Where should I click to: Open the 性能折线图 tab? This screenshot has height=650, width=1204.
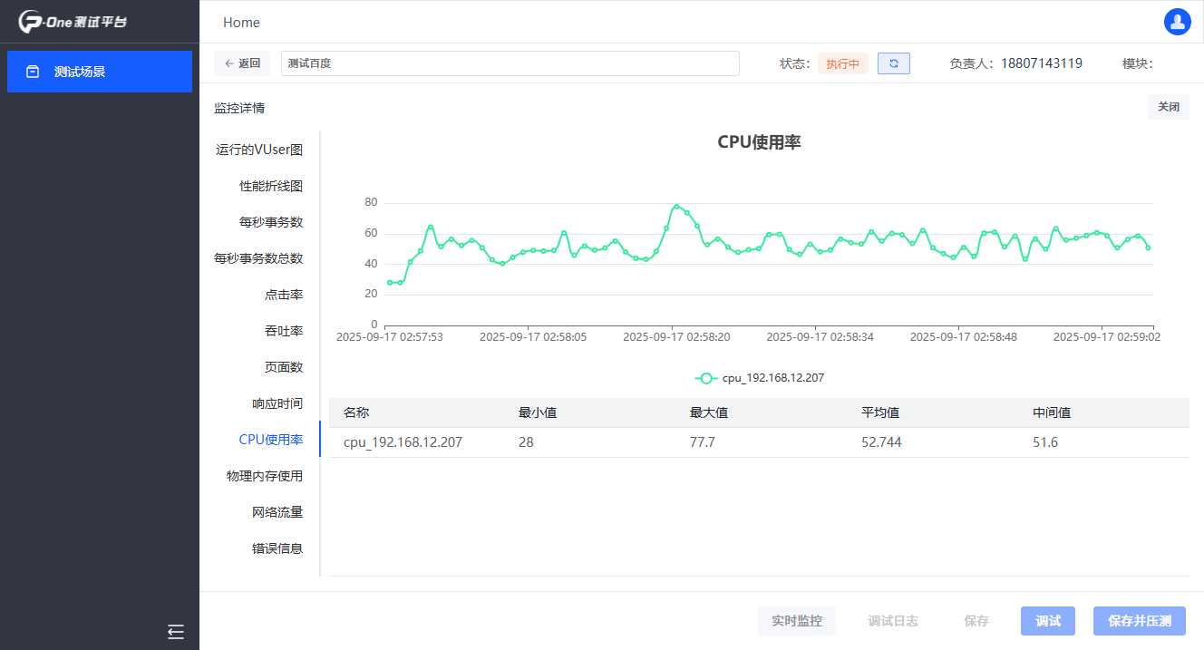point(270,186)
